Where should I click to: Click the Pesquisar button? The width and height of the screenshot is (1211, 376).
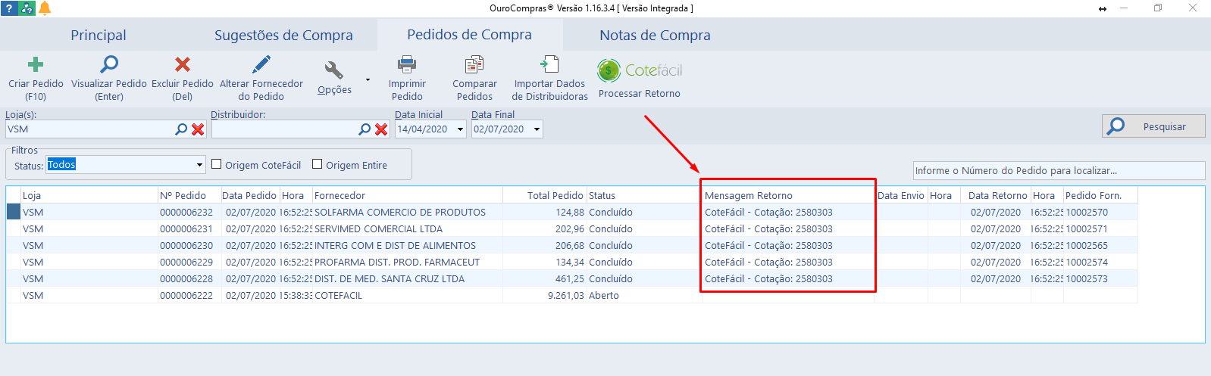pyautogui.click(x=1153, y=126)
